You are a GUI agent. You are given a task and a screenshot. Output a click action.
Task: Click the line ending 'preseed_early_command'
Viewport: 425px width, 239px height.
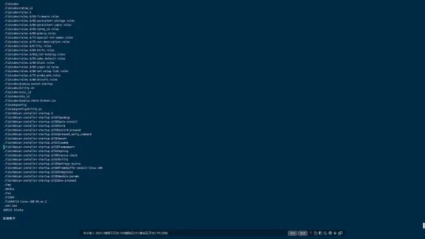pyautogui.click(x=48, y=134)
